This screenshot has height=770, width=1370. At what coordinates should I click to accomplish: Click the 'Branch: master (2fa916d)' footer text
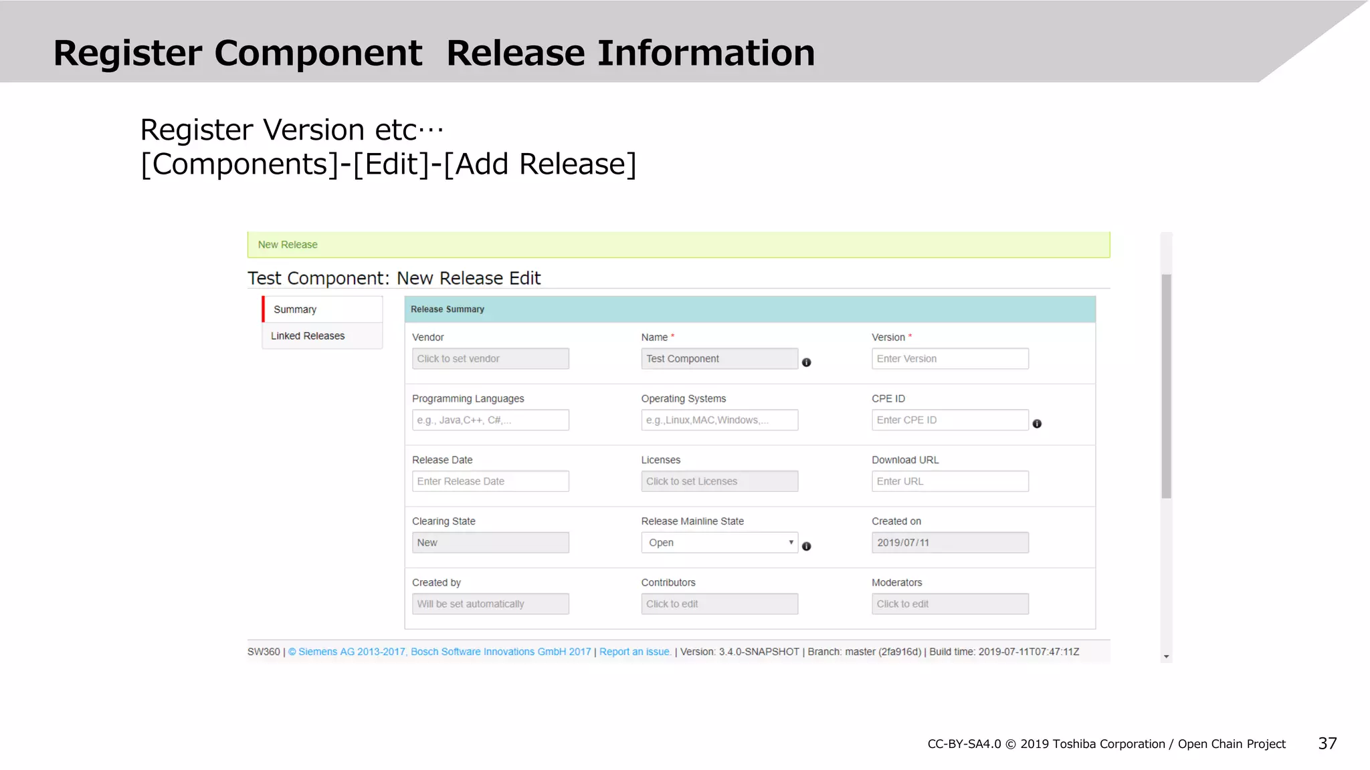(x=864, y=652)
